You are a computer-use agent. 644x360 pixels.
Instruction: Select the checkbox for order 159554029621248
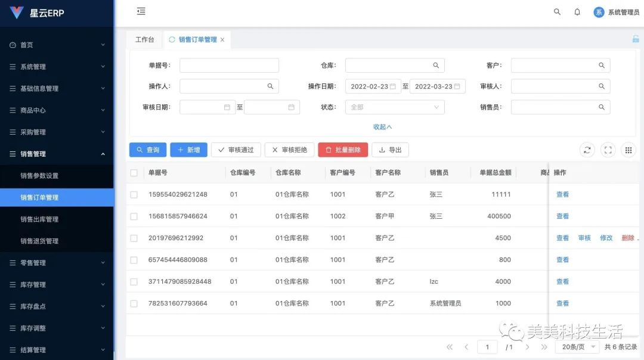tap(134, 194)
